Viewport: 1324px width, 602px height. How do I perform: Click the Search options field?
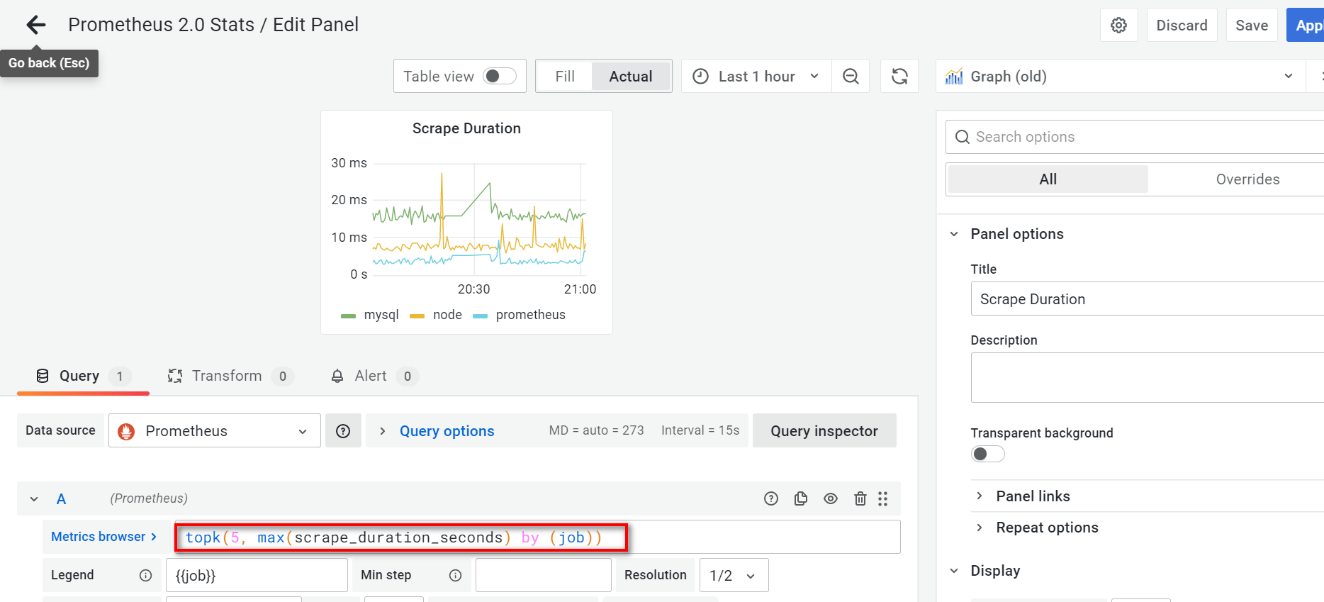click(1135, 137)
